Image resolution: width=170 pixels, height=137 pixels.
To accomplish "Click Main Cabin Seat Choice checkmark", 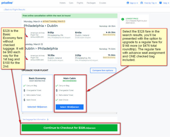I will pos(57,100).
